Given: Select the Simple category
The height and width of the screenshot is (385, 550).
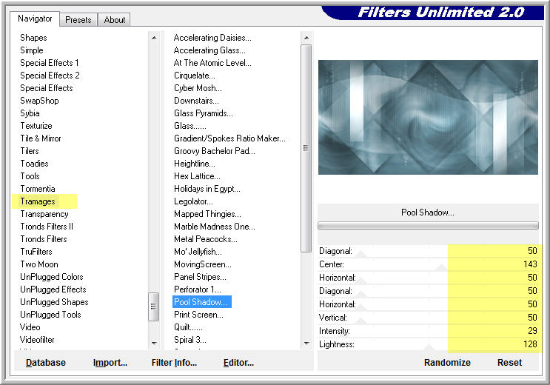Looking at the screenshot, I should 32,50.
